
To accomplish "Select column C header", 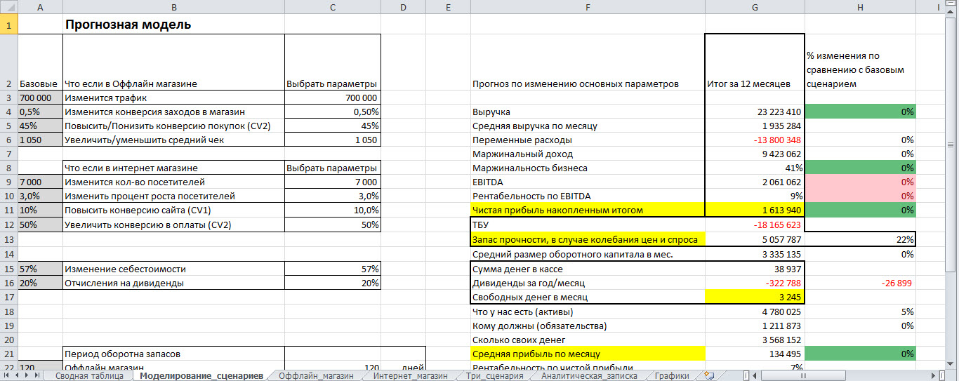I will 333,6.
